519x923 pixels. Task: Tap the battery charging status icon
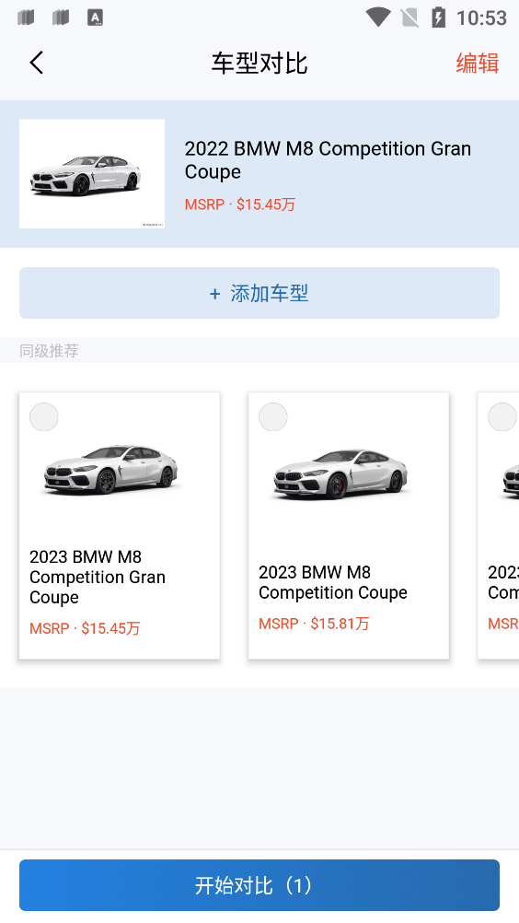coord(438,18)
